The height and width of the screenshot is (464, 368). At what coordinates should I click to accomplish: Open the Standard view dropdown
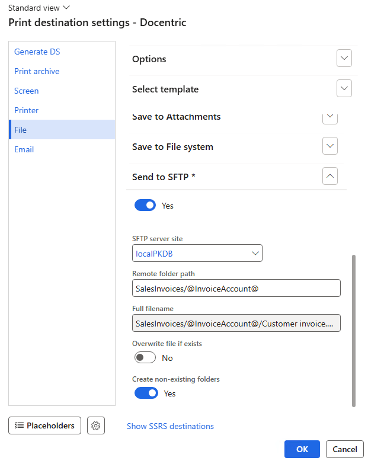point(39,7)
